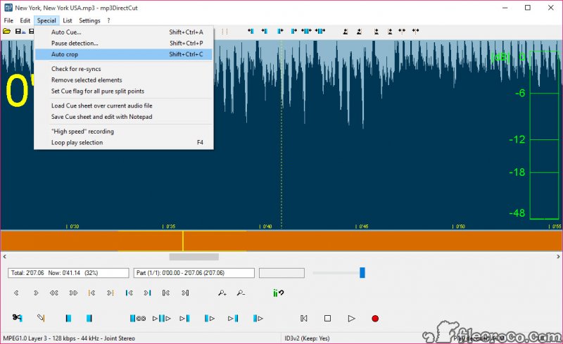Click the pencil Edit icon
The height and width of the screenshot is (344, 563).
(x=41, y=318)
